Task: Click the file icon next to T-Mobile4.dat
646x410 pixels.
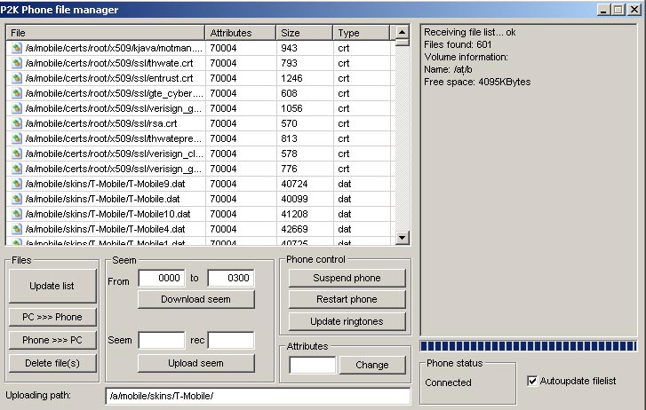Action: [16, 229]
